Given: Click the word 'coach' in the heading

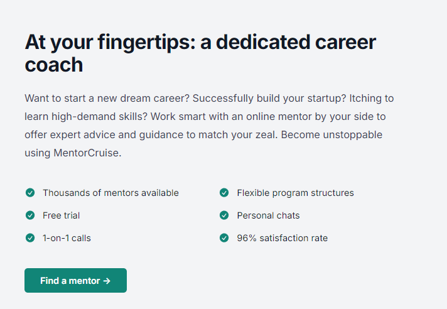Looking at the screenshot, I should click(x=54, y=65).
